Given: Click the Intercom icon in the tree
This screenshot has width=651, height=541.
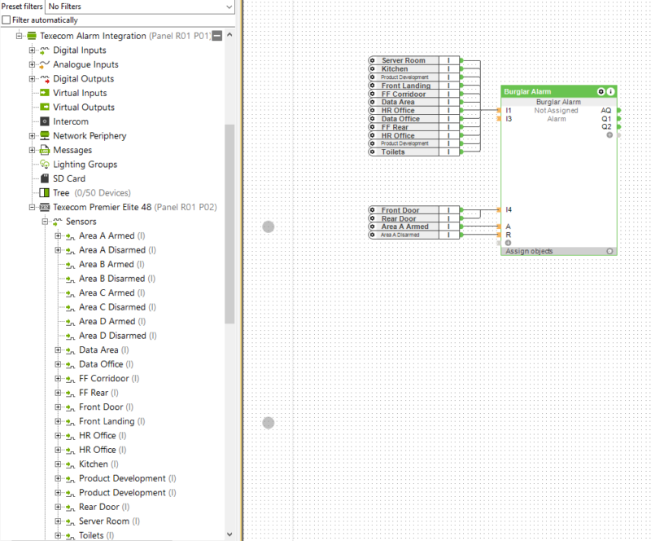Looking at the screenshot, I should tap(45, 121).
